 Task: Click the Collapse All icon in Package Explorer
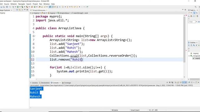17,10
